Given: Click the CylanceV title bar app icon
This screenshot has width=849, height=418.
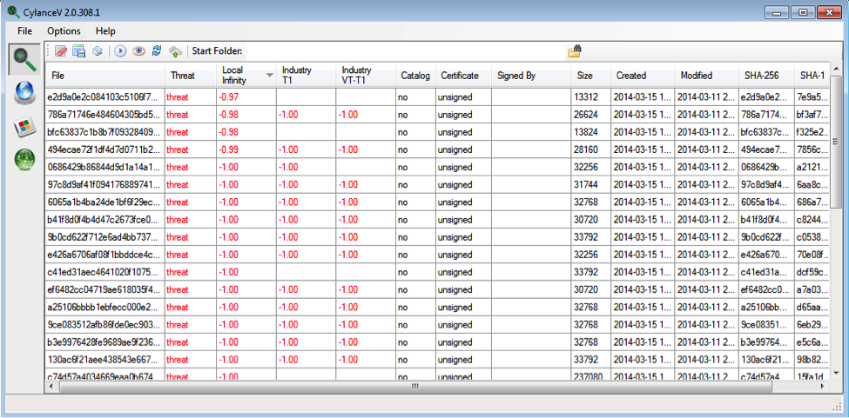Looking at the screenshot, I should click(14, 12).
